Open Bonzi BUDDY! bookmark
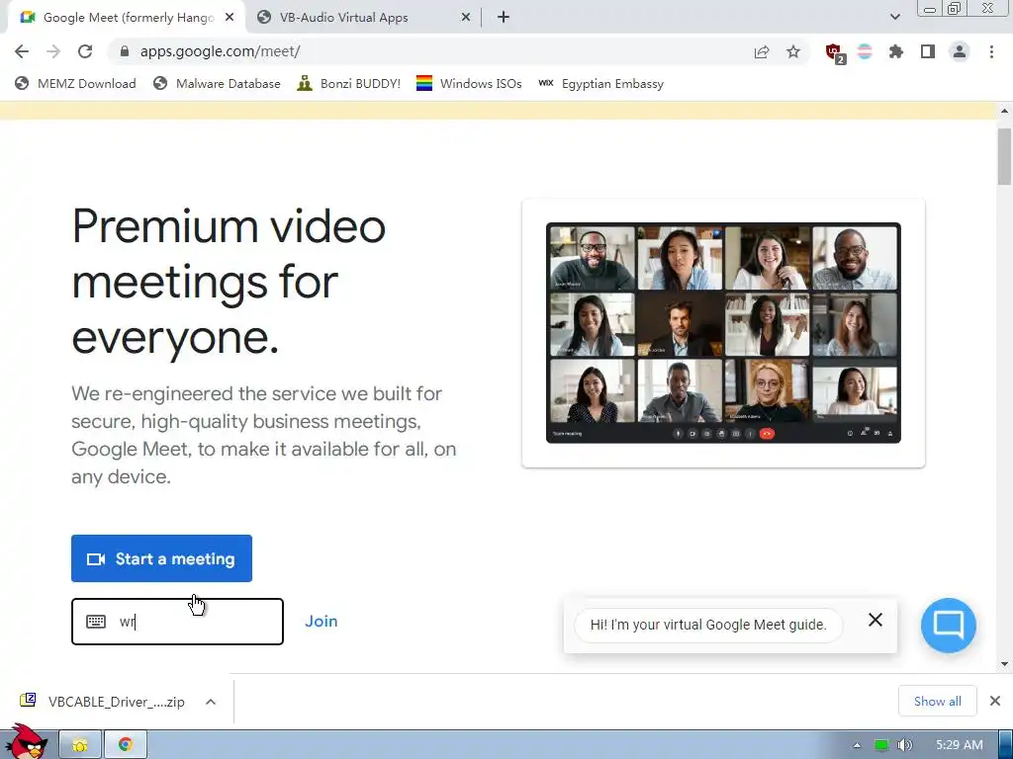Viewport: 1013px width, 759px height. point(349,84)
